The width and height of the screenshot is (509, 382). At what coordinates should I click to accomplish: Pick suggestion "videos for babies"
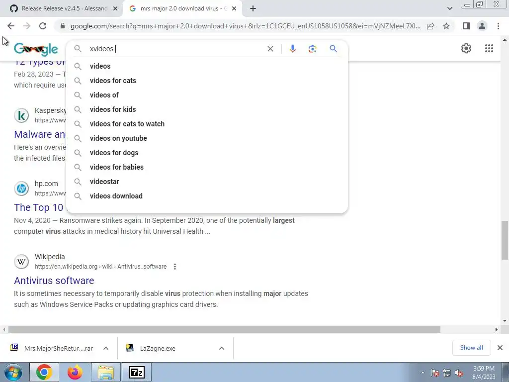pyautogui.click(x=207, y=167)
